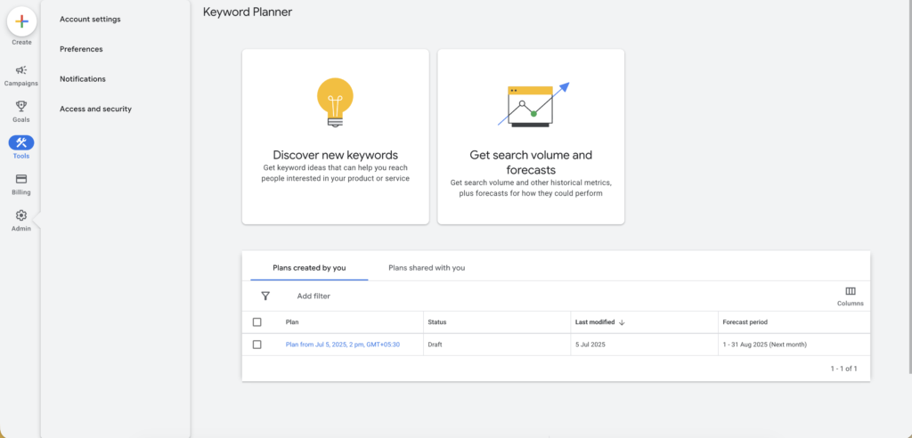This screenshot has height=438, width=912.
Task: Click the funnel filter icon
Action: [x=265, y=296]
